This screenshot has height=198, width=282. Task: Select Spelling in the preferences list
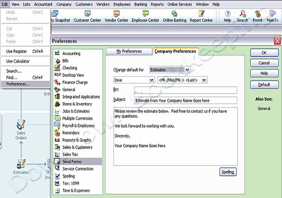(x=78, y=176)
